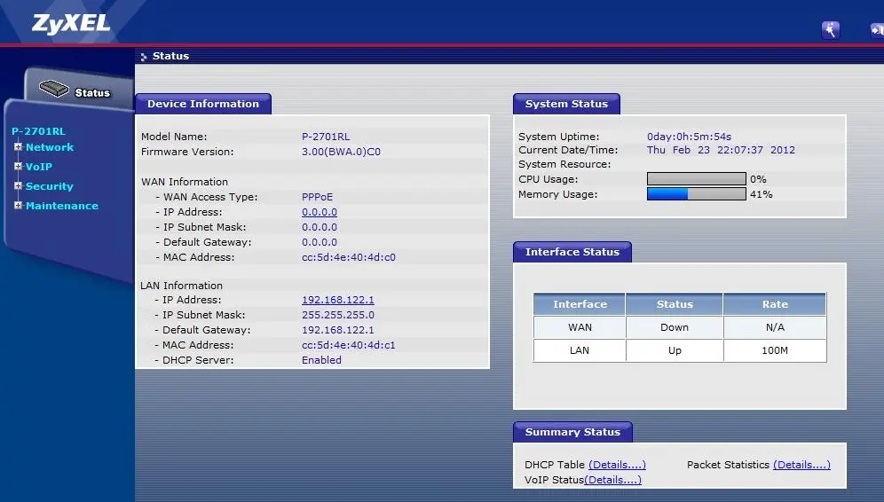Click the router device icon beside Status
Image resolution: width=884 pixels, height=502 pixels.
54,89
